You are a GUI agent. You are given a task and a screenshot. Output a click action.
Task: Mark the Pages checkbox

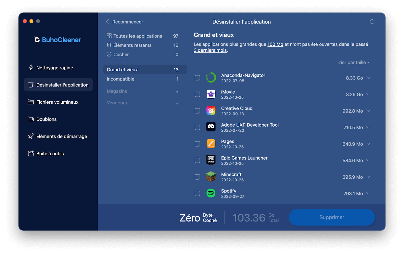click(x=197, y=144)
